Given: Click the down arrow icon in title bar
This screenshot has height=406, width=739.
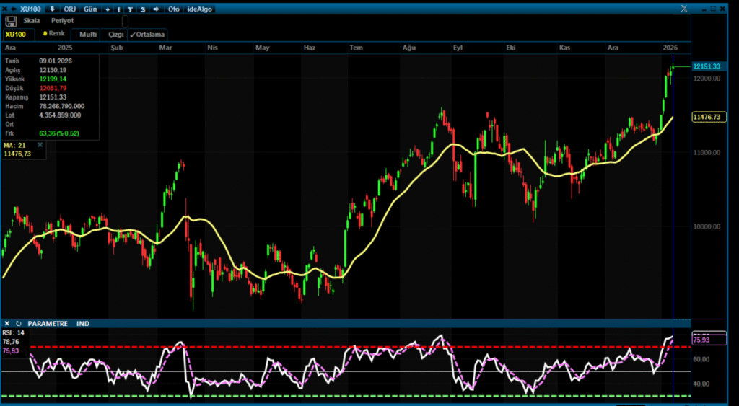Looking at the screenshot, I should pos(53,9).
